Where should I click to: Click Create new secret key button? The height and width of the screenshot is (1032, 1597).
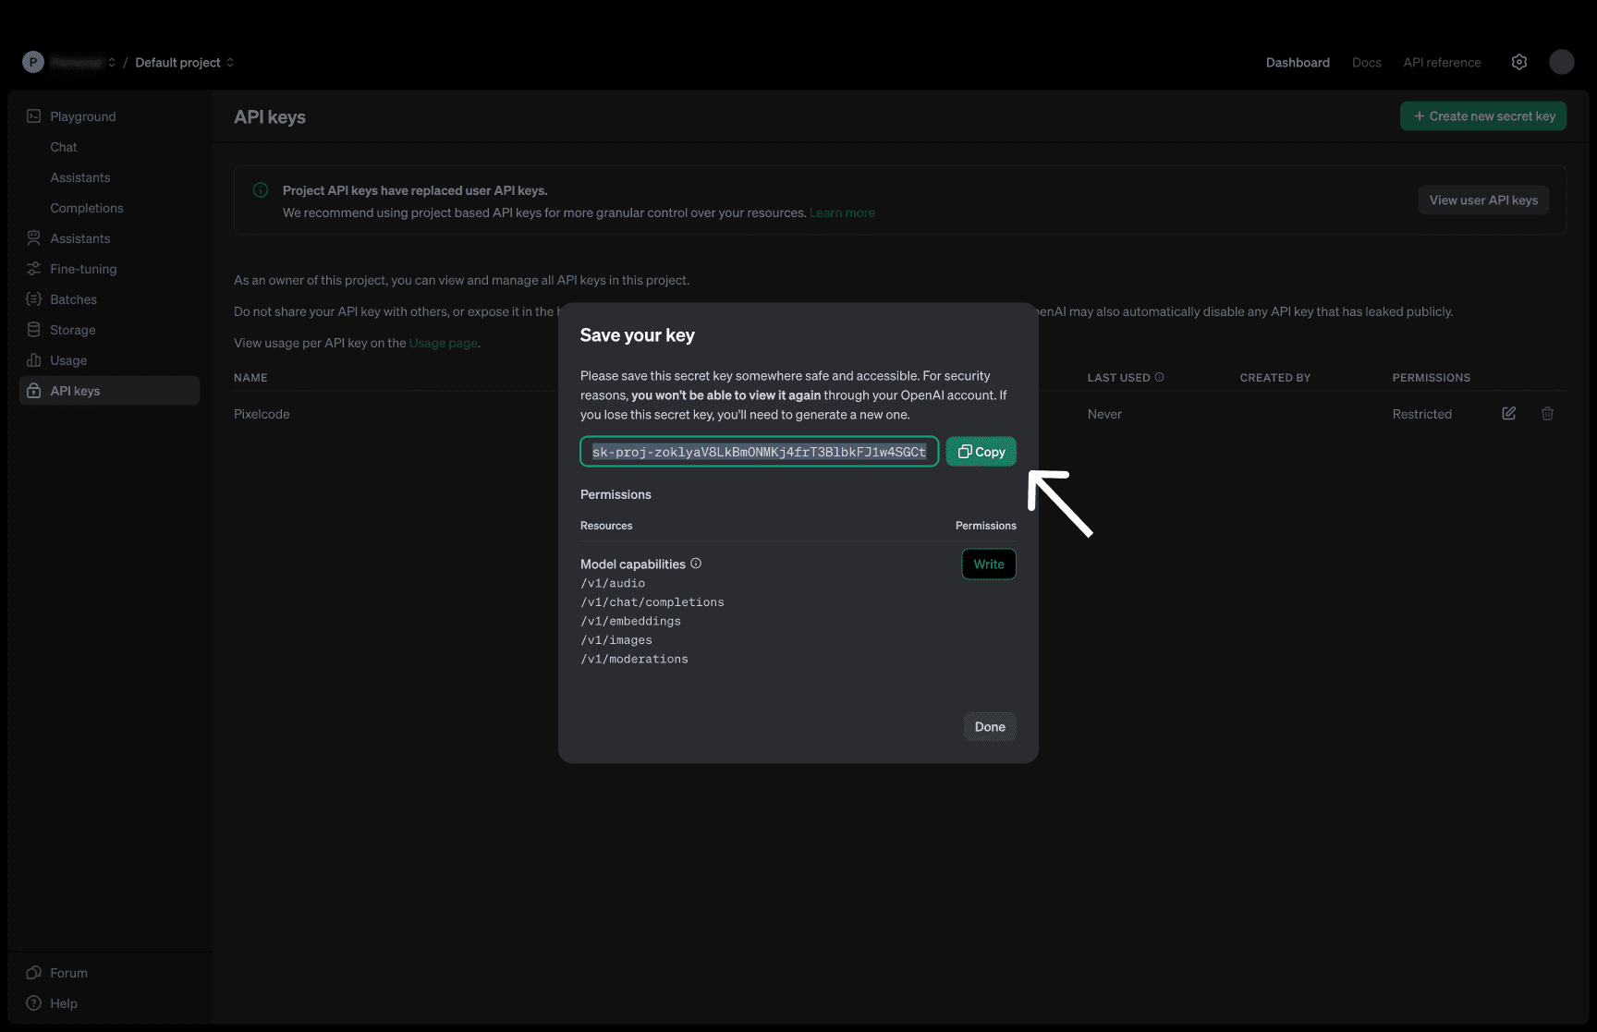[x=1483, y=116]
